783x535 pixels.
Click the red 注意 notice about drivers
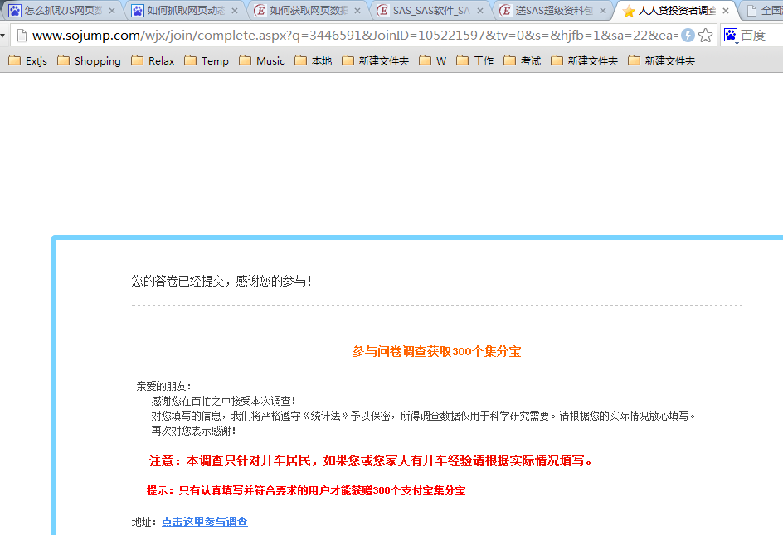point(371,460)
